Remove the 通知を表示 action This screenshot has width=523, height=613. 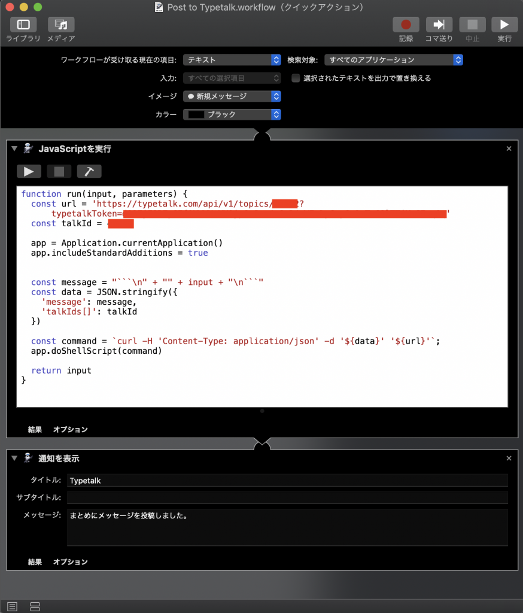tap(509, 458)
